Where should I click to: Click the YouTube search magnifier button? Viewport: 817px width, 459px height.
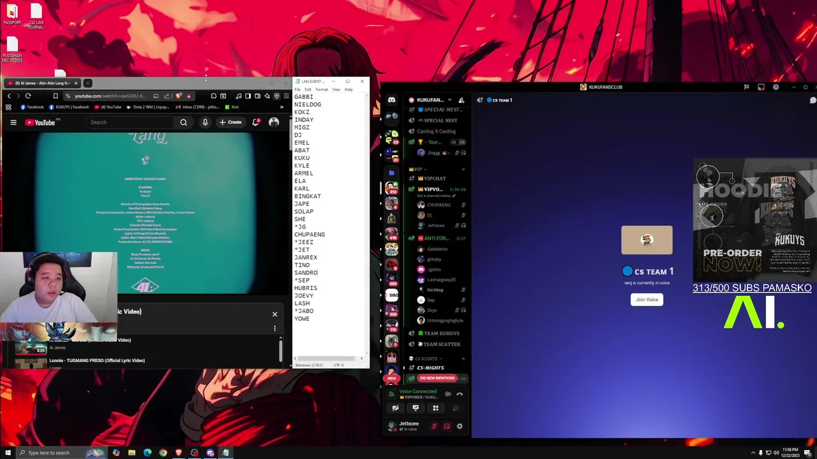[x=183, y=122]
